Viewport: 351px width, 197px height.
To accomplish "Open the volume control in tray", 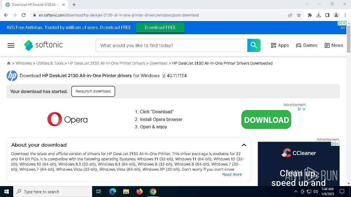I will (316, 192).
